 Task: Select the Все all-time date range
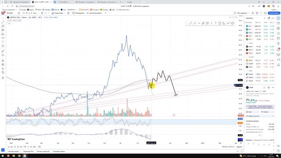point(34,147)
